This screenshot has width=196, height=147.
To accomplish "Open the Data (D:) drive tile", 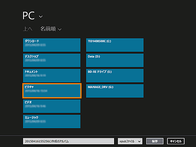I will coord(115,60).
